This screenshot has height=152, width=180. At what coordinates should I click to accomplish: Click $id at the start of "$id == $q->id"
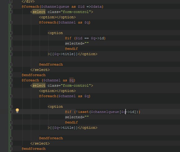(79, 38)
